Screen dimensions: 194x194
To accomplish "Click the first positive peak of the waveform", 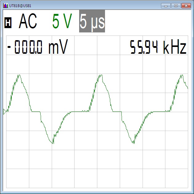I will click(x=19, y=75).
